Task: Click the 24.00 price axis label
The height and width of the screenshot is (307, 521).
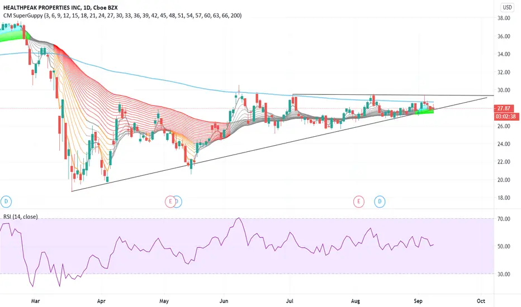Action: tap(503, 144)
